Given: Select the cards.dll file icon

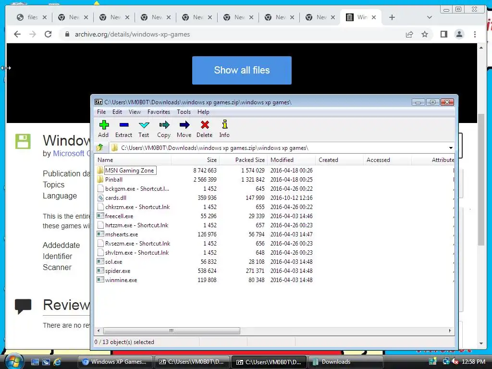Looking at the screenshot, I should (100, 197).
